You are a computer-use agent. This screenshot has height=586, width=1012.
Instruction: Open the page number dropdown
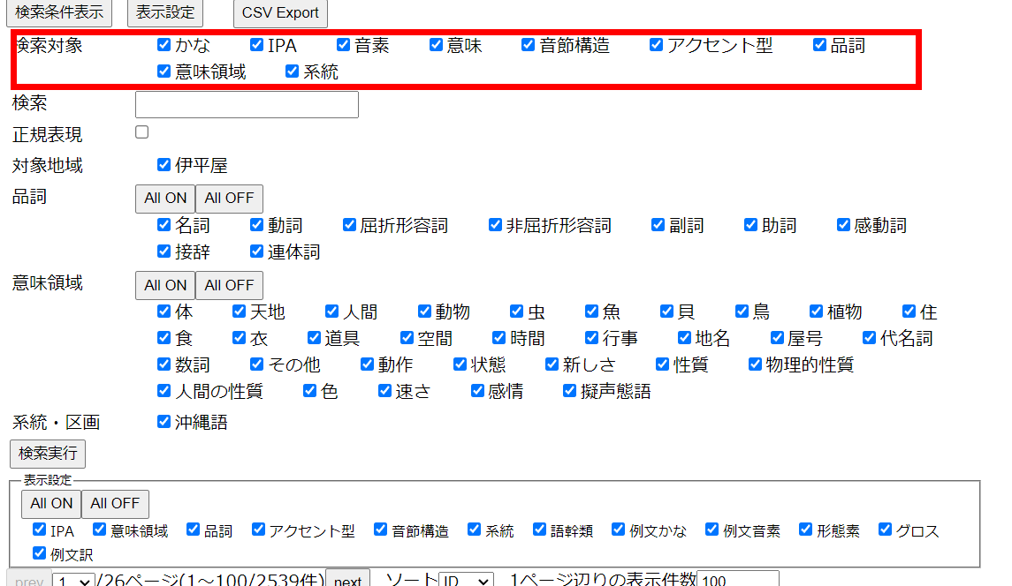click(73, 581)
